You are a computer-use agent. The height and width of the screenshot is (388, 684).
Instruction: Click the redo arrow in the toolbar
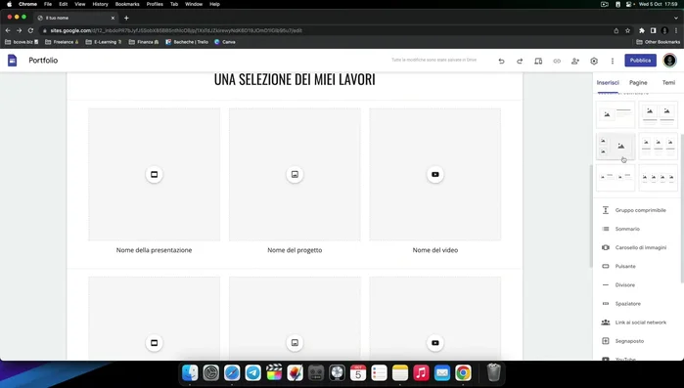tap(520, 61)
